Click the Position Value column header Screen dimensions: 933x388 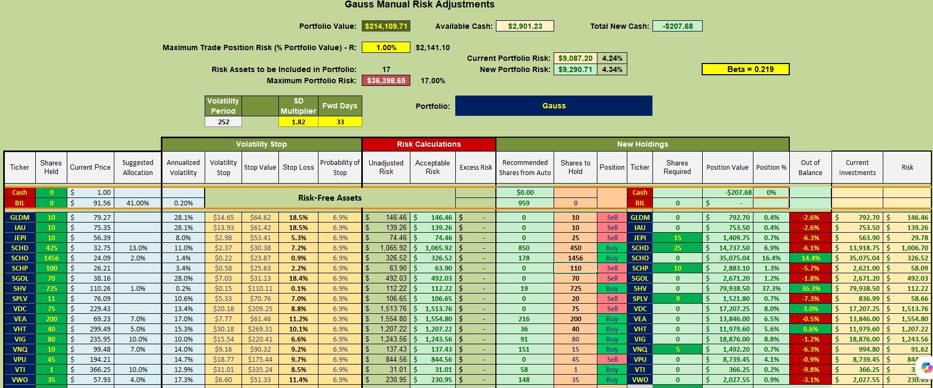(x=727, y=167)
